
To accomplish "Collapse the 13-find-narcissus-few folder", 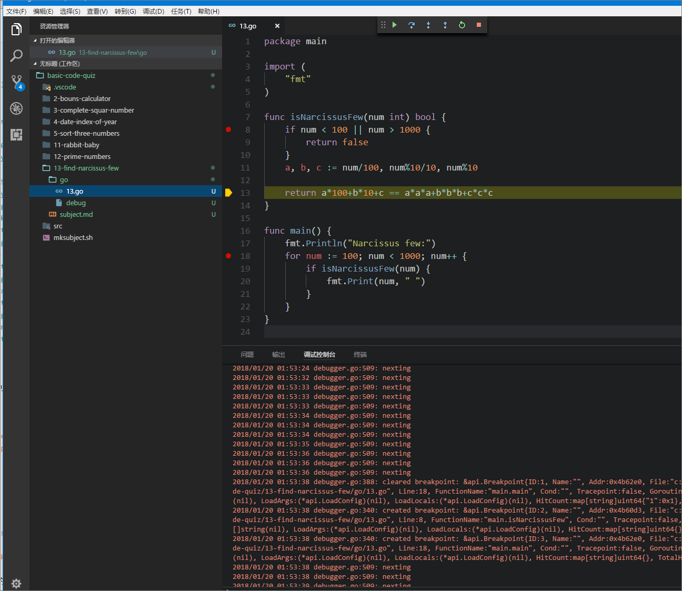I will coord(86,168).
